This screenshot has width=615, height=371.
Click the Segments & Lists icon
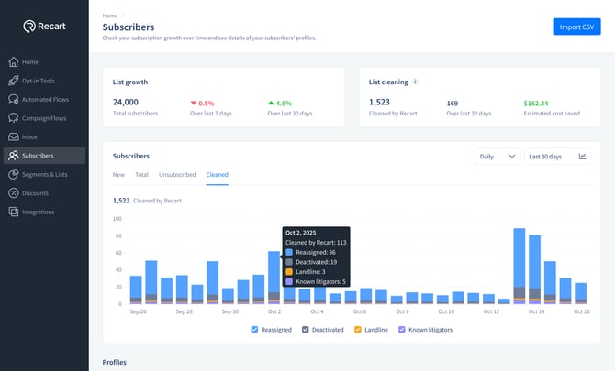[14, 174]
